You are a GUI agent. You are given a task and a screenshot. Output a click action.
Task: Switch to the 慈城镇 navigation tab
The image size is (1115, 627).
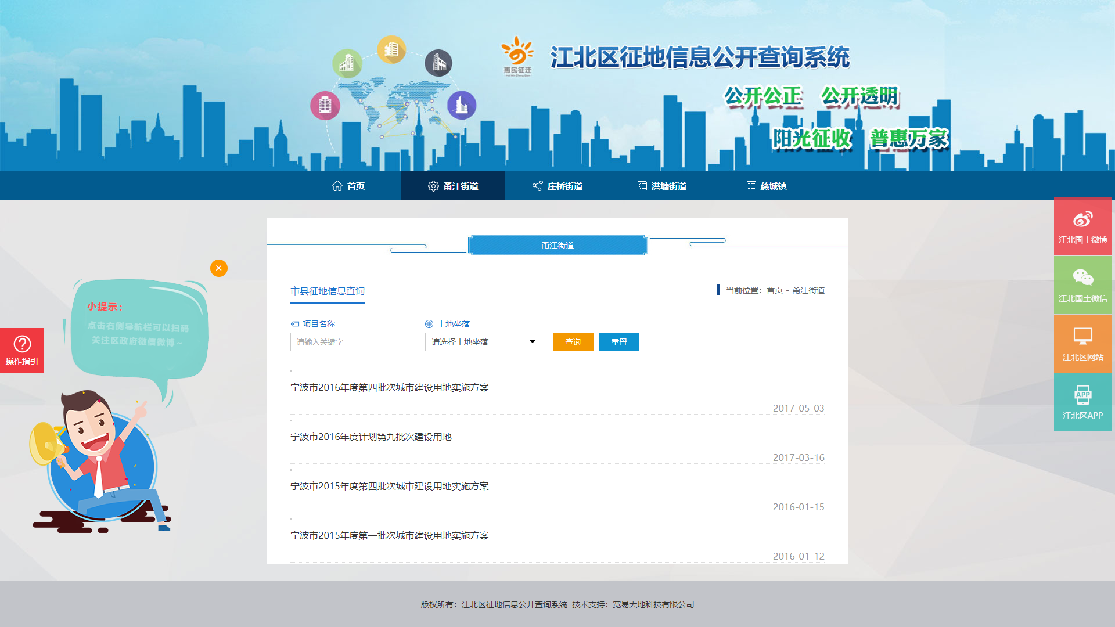pyautogui.click(x=772, y=186)
